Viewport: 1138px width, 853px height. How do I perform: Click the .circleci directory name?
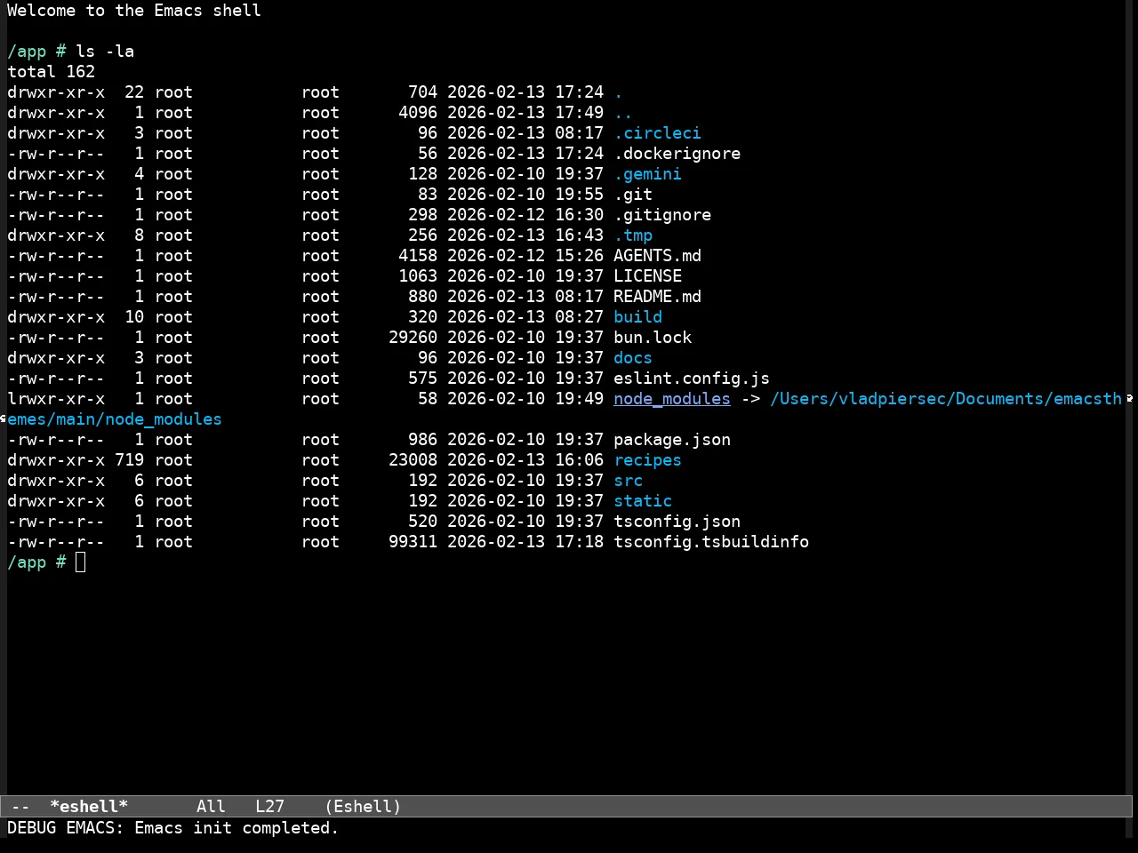(657, 133)
